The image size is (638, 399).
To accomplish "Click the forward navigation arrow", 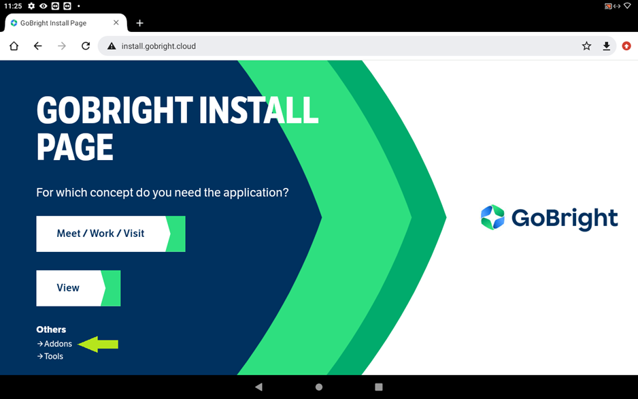I will pos(62,46).
